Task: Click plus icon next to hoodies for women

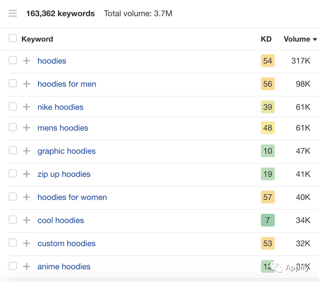Action: tap(27, 197)
